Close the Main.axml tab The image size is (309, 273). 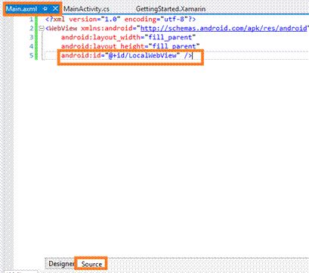(55, 9)
